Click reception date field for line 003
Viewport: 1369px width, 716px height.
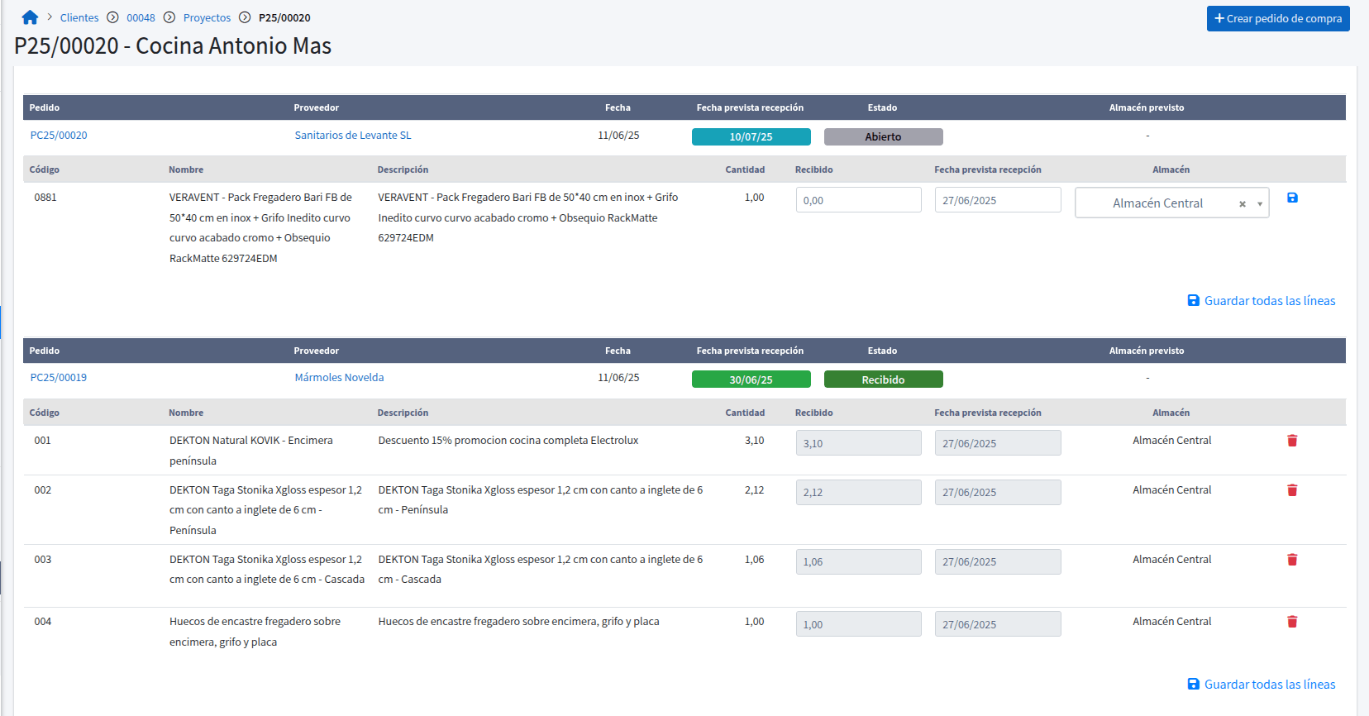pos(998,561)
